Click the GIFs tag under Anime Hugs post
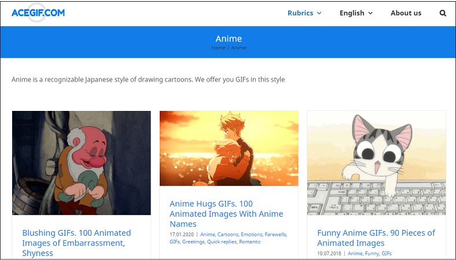 [x=175, y=242]
